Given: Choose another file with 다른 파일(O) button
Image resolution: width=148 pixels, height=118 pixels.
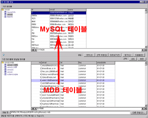Looking at the screenshot, I should [139, 112].
